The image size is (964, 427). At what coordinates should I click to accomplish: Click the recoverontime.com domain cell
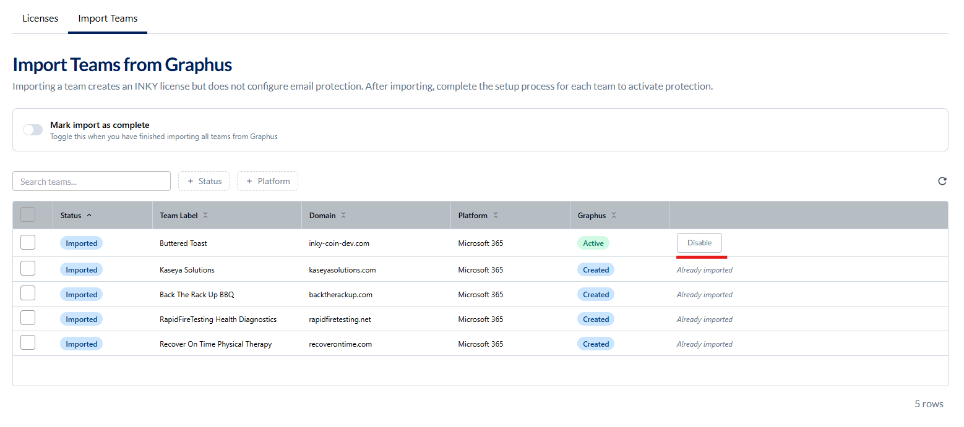tap(340, 344)
